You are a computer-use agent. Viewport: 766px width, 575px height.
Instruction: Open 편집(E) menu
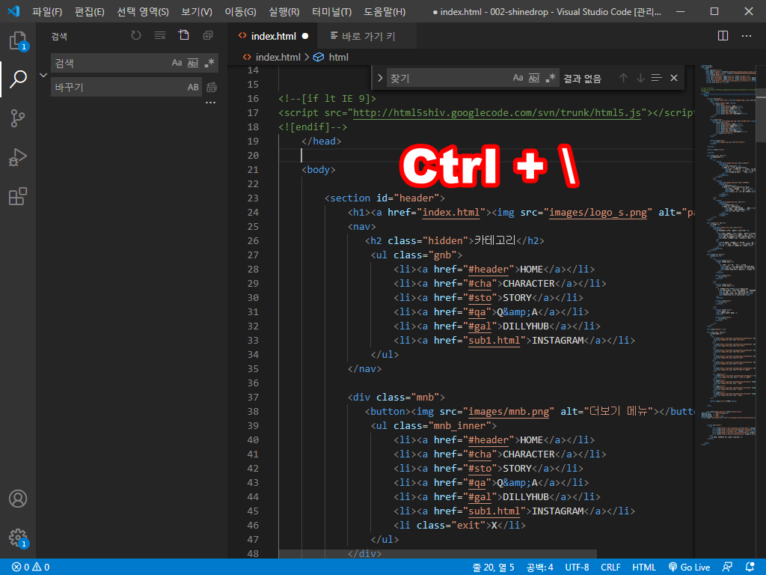click(x=90, y=12)
